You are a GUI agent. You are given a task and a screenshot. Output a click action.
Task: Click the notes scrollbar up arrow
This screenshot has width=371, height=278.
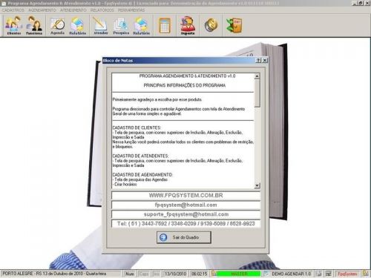point(257,76)
